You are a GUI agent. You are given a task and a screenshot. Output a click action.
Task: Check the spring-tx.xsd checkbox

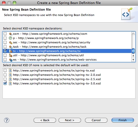coord(5,70)
